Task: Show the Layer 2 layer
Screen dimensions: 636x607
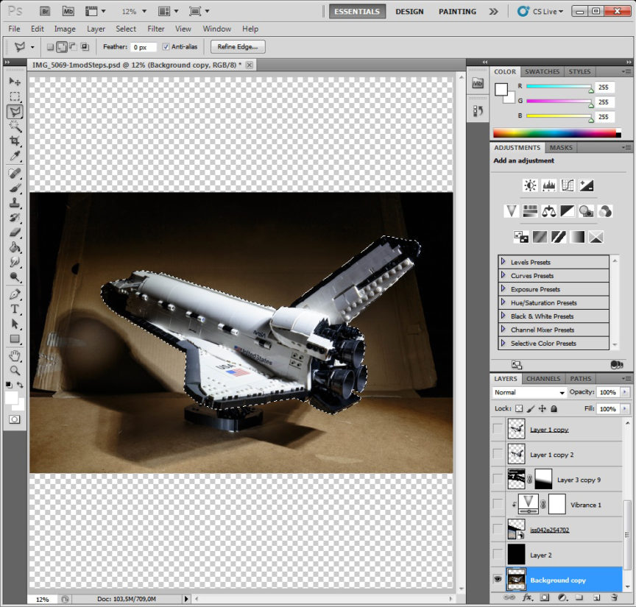Action: pyautogui.click(x=498, y=554)
